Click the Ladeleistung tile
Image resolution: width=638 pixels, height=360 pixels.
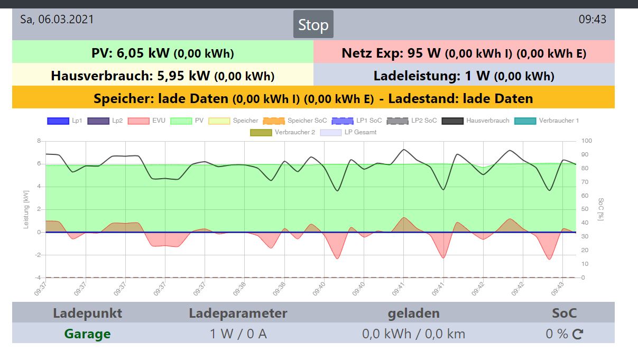(x=464, y=76)
